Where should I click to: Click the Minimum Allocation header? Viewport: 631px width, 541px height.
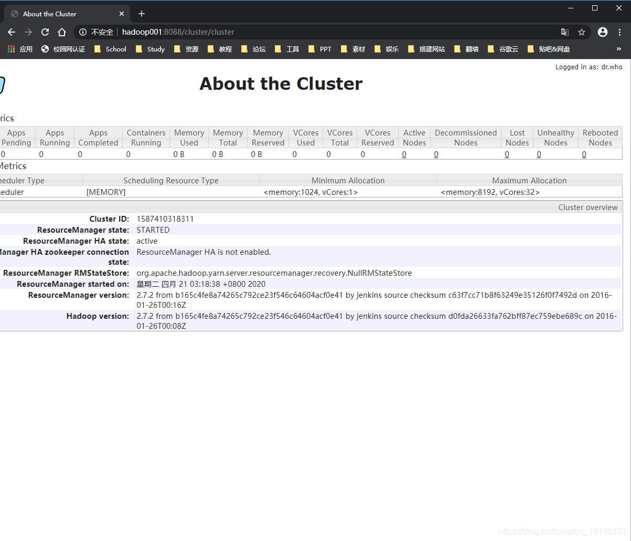348,180
